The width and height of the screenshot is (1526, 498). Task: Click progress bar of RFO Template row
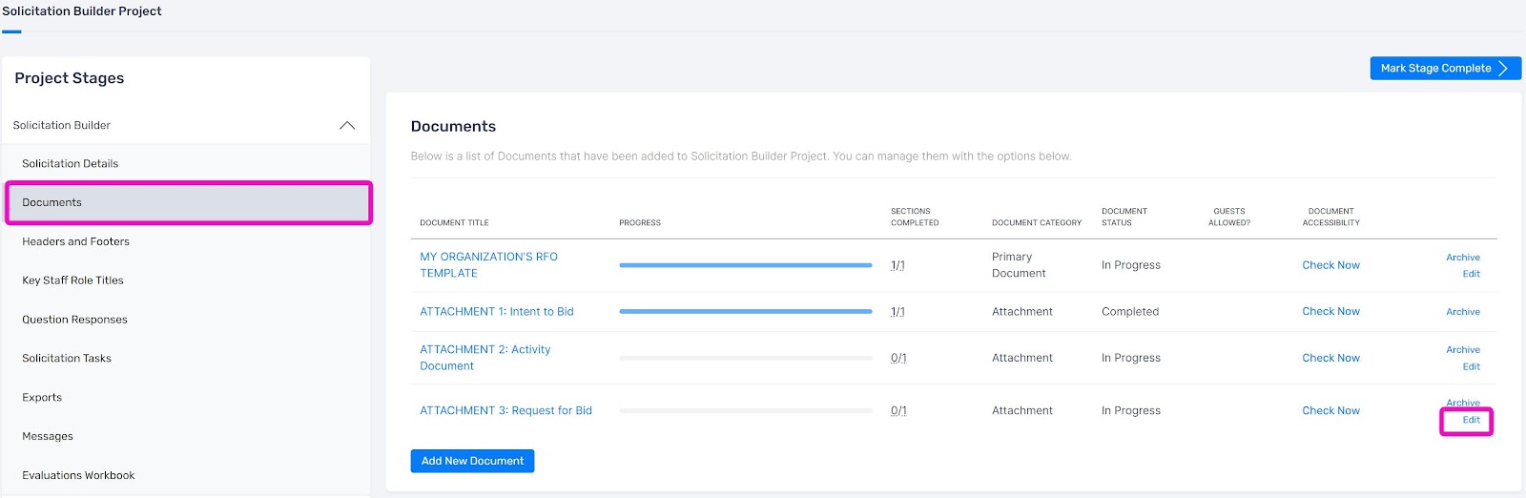click(x=746, y=265)
